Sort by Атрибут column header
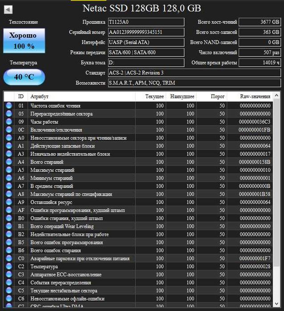Image resolution: width=284 pixels, height=311 pixels. click(81, 96)
